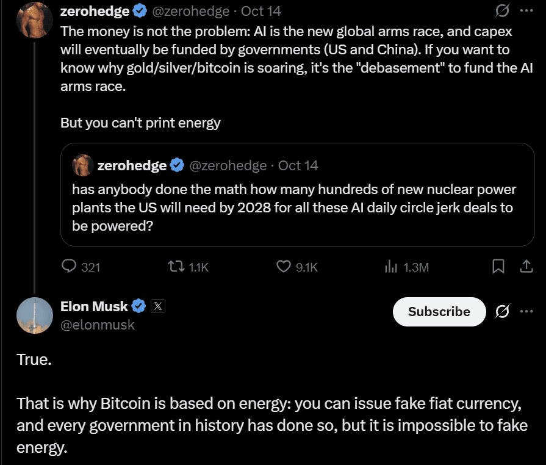This screenshot has width=546, height=465.
Task: Share the zerohedge post
Action: tap(526, 266)
